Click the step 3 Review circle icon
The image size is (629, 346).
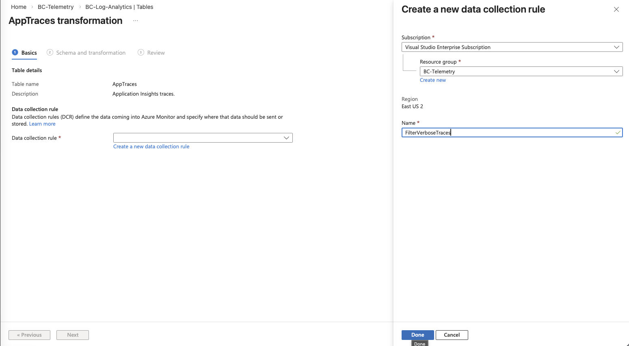pos(141,52)
